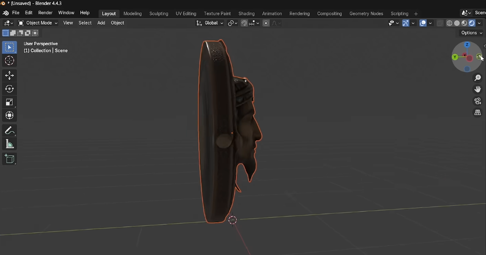Open the Add menu in viewport header

coord(101,23)
